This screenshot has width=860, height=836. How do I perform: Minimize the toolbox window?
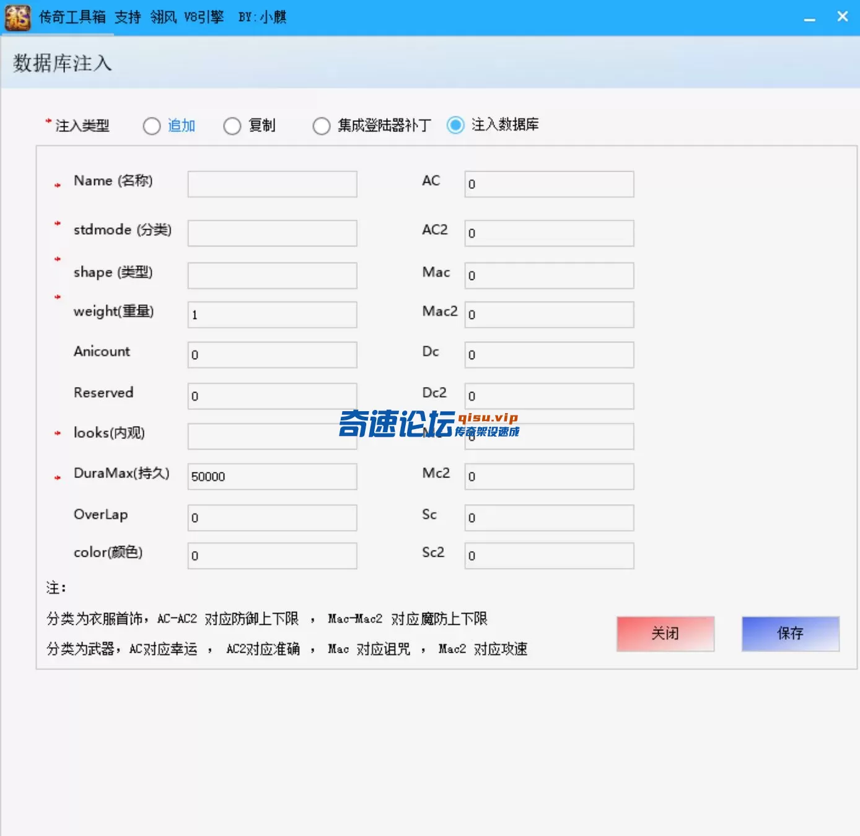tap(809, 19)
